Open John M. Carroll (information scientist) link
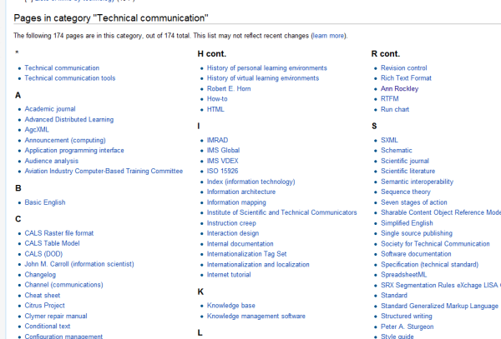This screenshot has height=339, width=501. tap(79, 264)
